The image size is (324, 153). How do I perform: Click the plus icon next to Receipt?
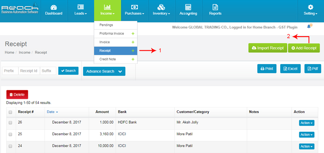133,51
